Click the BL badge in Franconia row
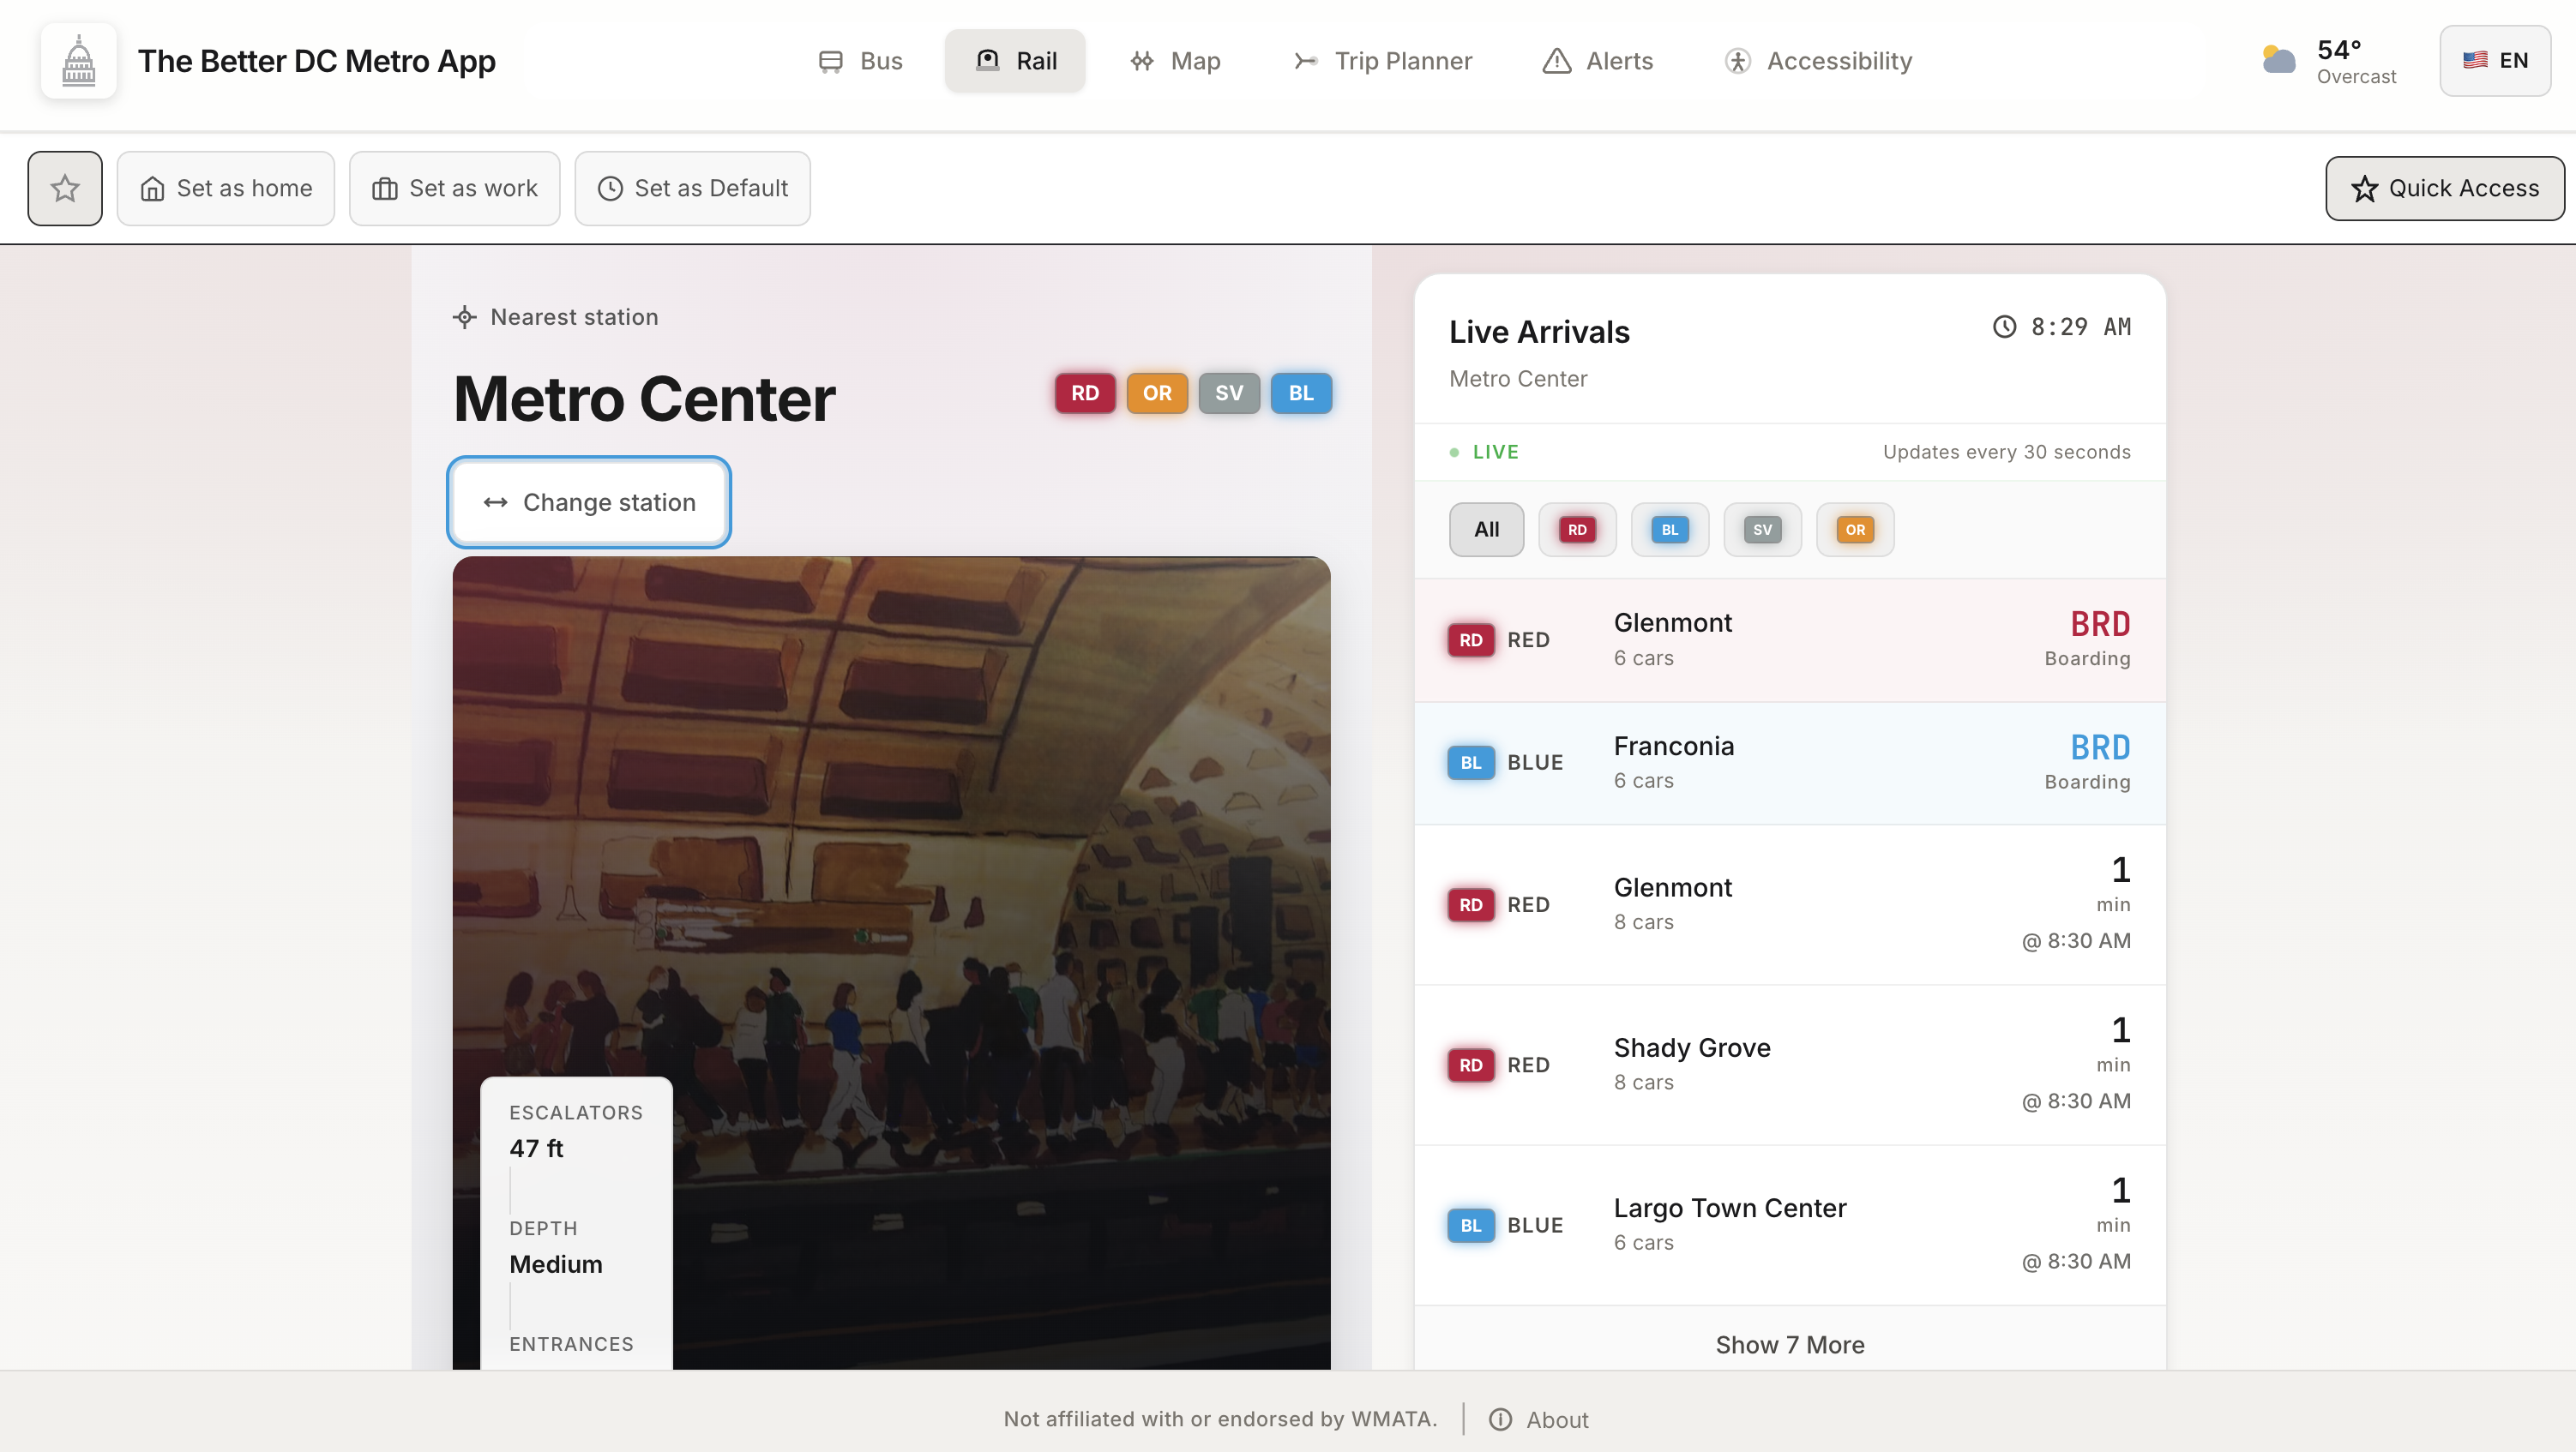The width and height of the screenshot is (2576, 1452). pyautogui.click(x=1471, y=763)
